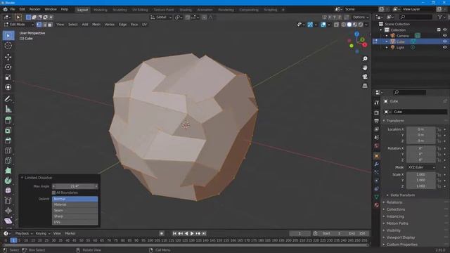The width and height of the screenshot is (450, 253).
Task: Adjust the Max Angle slider
Action: coord(75,186)
